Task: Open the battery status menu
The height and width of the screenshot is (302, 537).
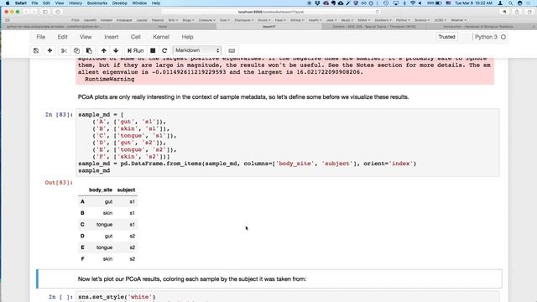Action: [x=439, y=3]
